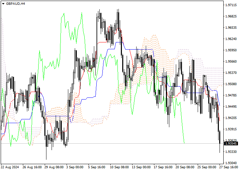Open the chart menu triangle beside GBPAUD,H4
The image size is (239, 171).
point(3,4)
